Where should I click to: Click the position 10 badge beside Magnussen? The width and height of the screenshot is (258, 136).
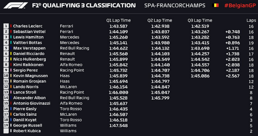tap(6, 76)
